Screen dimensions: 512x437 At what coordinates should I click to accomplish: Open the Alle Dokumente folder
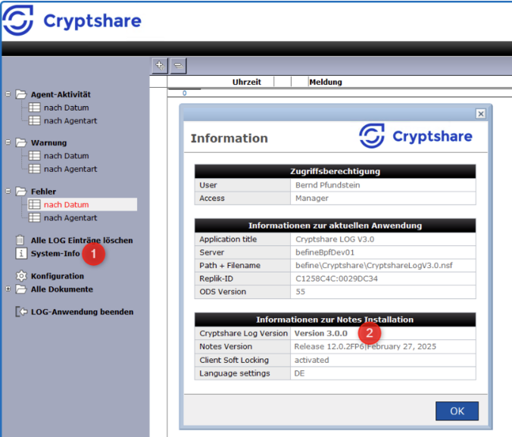click(x=61, y=289)
